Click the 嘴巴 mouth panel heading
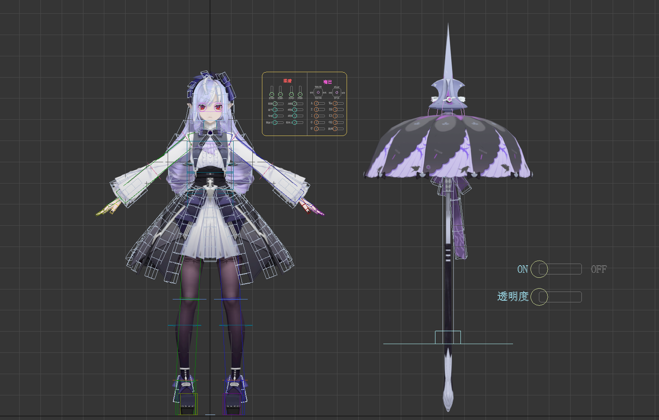The width and height of the screenshot is (659, 420). click(328, 82)
